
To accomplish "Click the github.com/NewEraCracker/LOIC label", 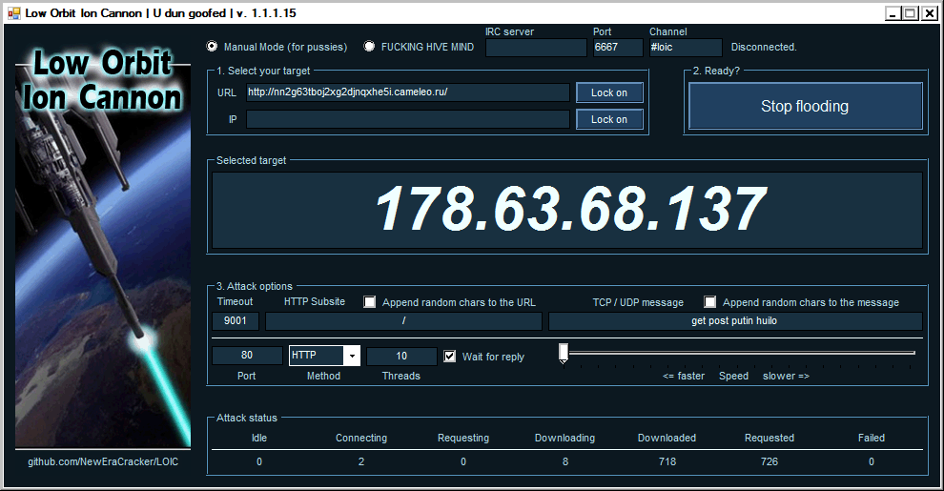I will (x=103, y=462).
